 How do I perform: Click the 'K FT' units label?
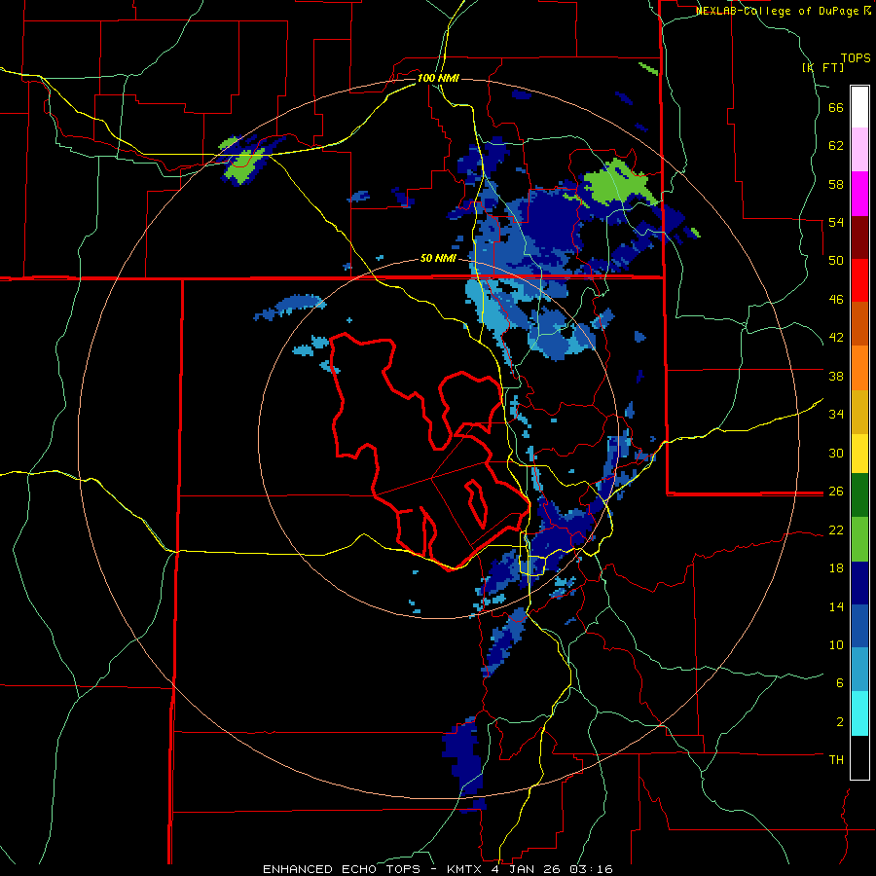(x=822, y=67)
